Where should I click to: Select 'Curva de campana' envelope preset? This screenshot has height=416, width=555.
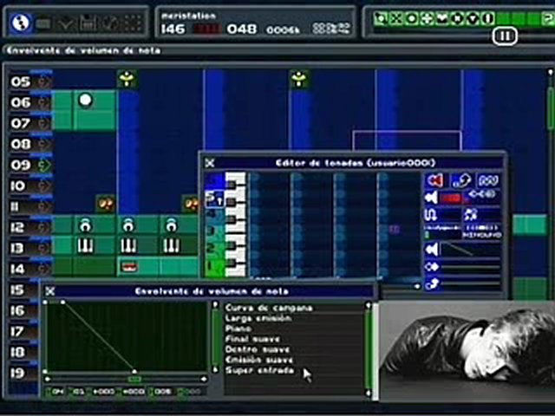[x=269, y=308]
